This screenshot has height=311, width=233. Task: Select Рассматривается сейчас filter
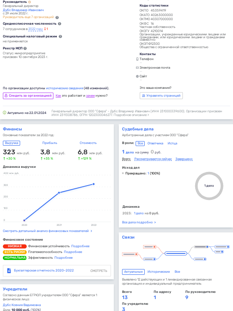(153, 159)
